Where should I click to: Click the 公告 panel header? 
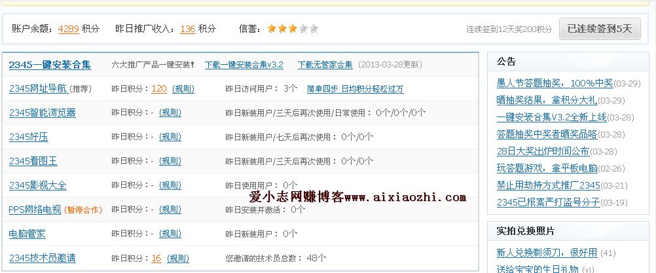click(x=568, y=62)
